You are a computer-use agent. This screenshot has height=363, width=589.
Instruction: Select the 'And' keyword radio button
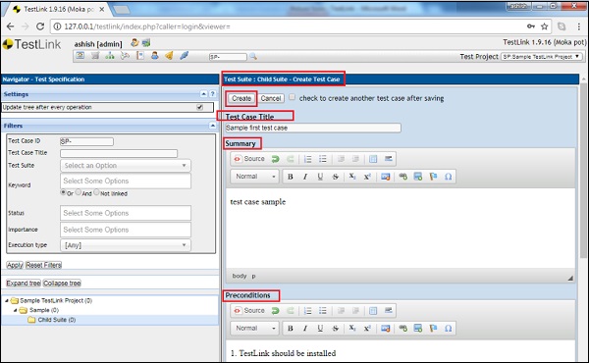(x=79, y=192)
